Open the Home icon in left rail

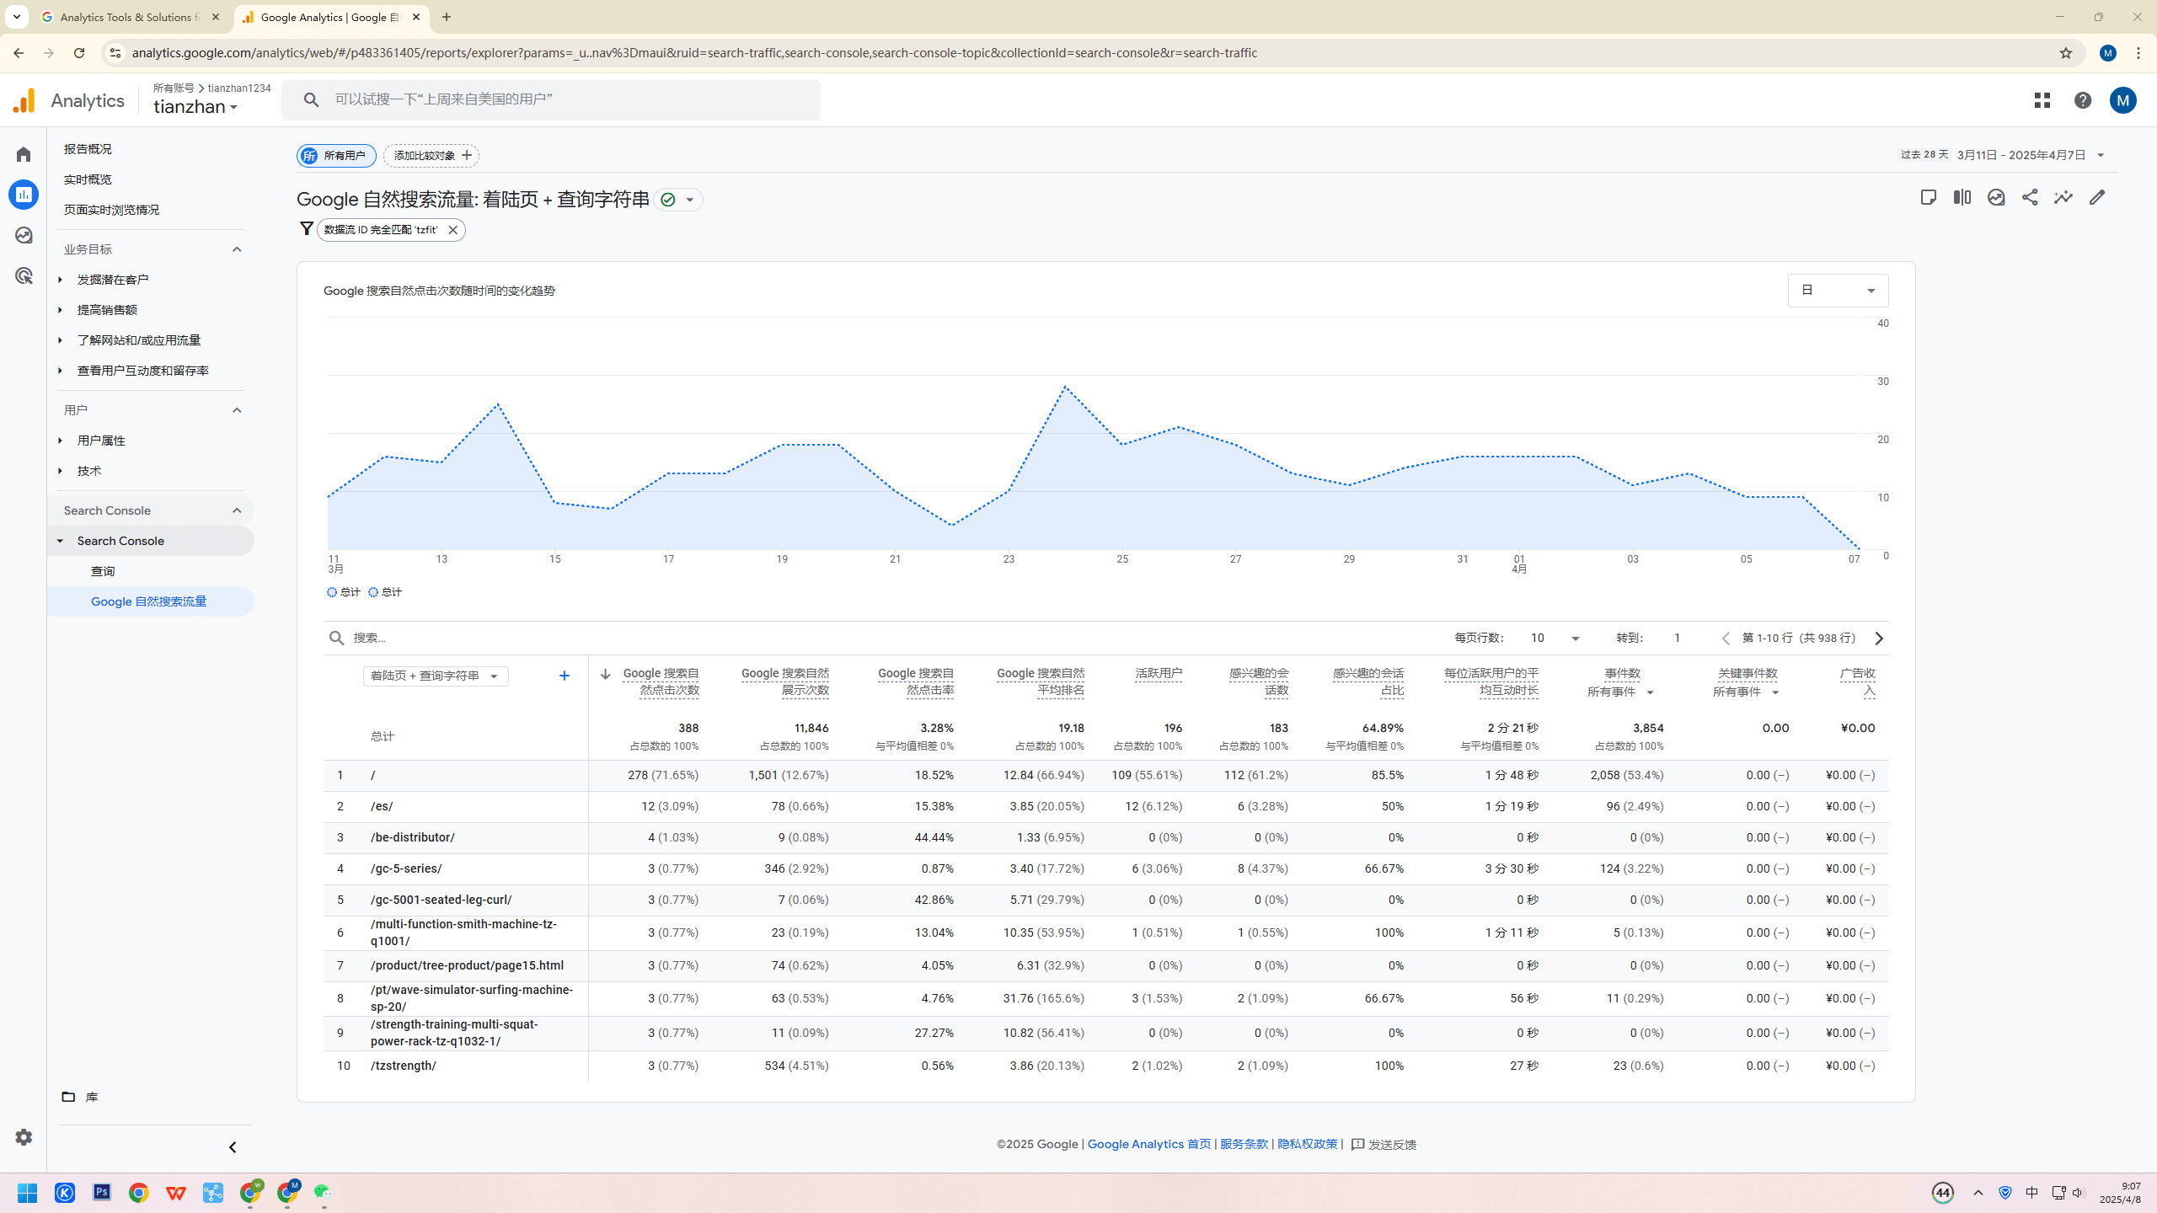(24, 154)
